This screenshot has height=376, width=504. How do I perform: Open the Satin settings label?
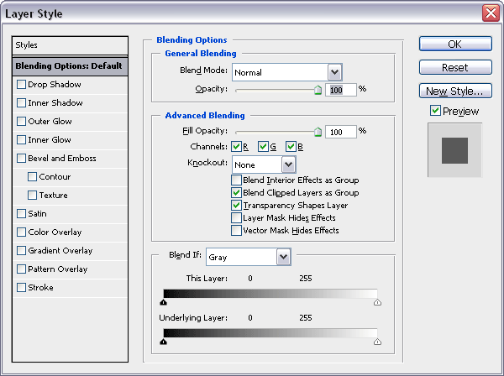(x=37, y=213)
